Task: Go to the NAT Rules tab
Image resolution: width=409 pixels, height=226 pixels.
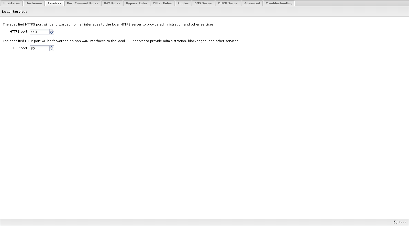Action: pos(112,3)
